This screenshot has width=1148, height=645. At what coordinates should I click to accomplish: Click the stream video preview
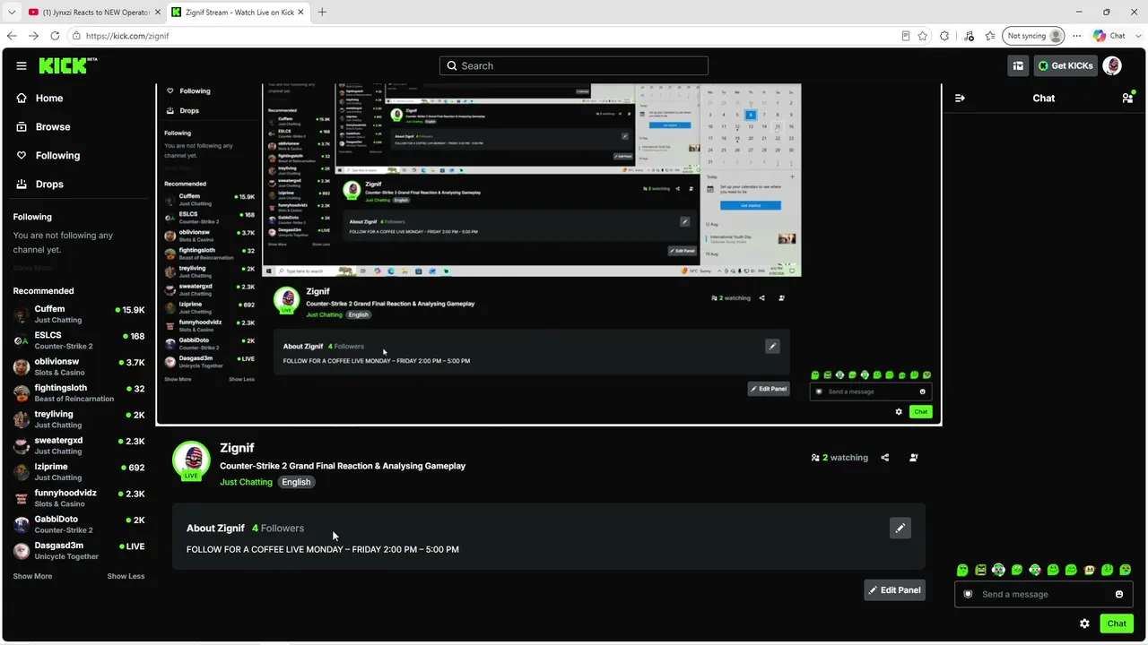[x=549, y=254]
